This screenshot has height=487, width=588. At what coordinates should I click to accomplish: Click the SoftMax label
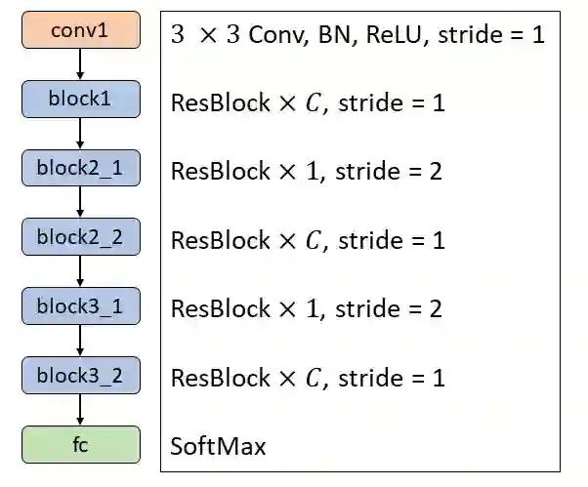pos(218,447)
